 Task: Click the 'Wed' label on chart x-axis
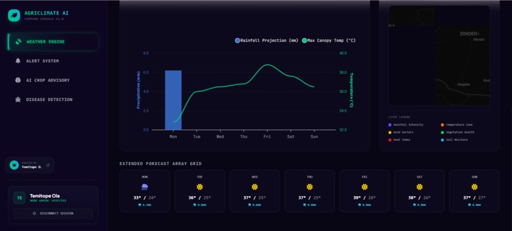(220, 136)
